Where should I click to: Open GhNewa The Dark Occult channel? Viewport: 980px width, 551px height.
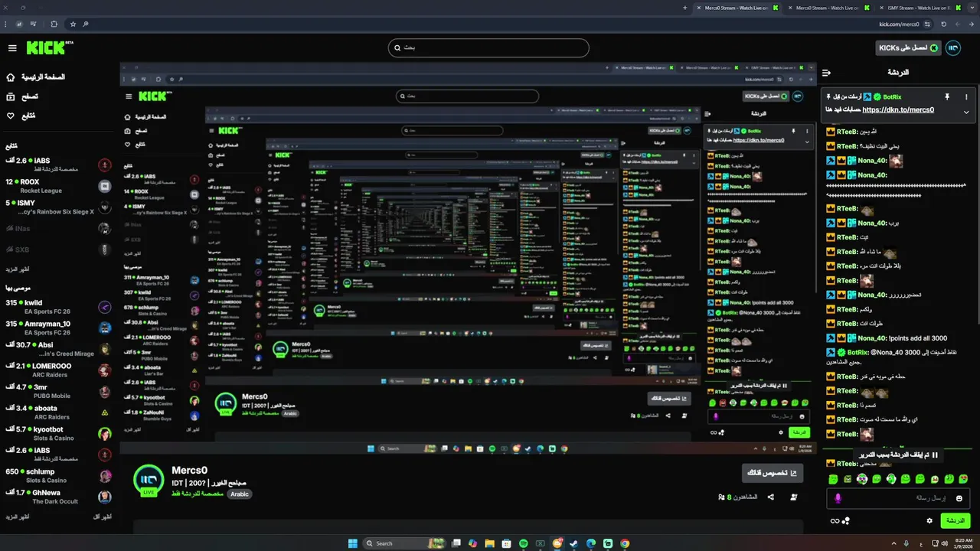(57, 497)
